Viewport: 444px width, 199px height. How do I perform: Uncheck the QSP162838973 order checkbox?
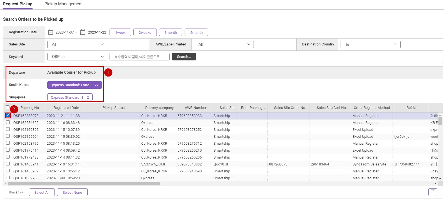(8, 115)
